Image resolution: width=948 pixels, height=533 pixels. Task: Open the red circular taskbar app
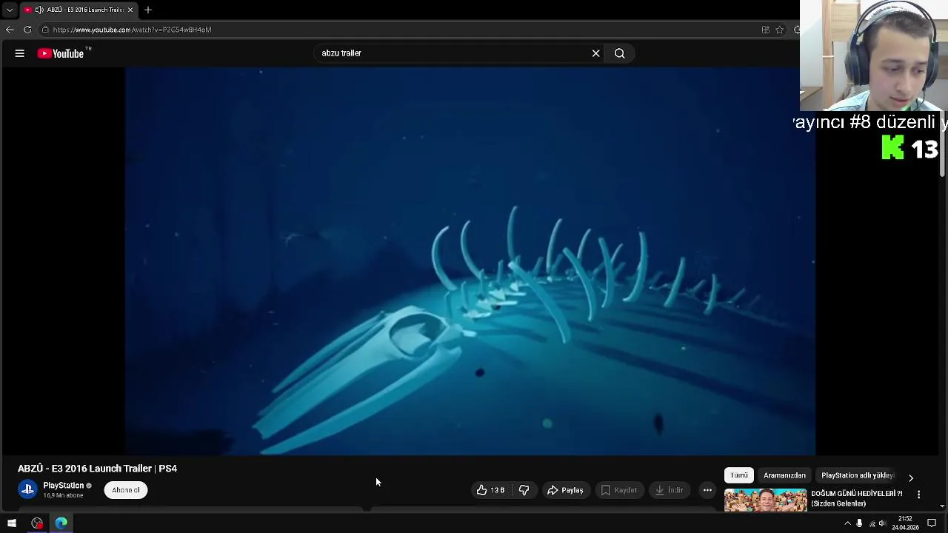point(37,523)
